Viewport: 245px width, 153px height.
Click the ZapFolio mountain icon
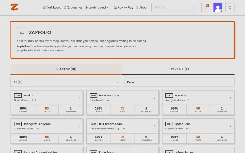21,32
